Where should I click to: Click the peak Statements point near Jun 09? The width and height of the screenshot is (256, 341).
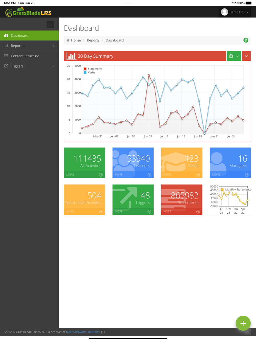pos(149,75)
